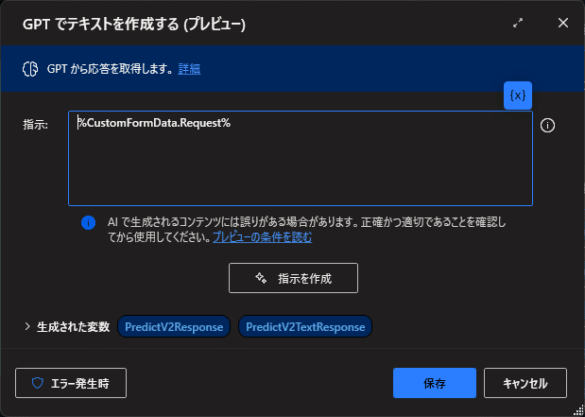Click the GPT brain icon in the banner

pos(30,69)
